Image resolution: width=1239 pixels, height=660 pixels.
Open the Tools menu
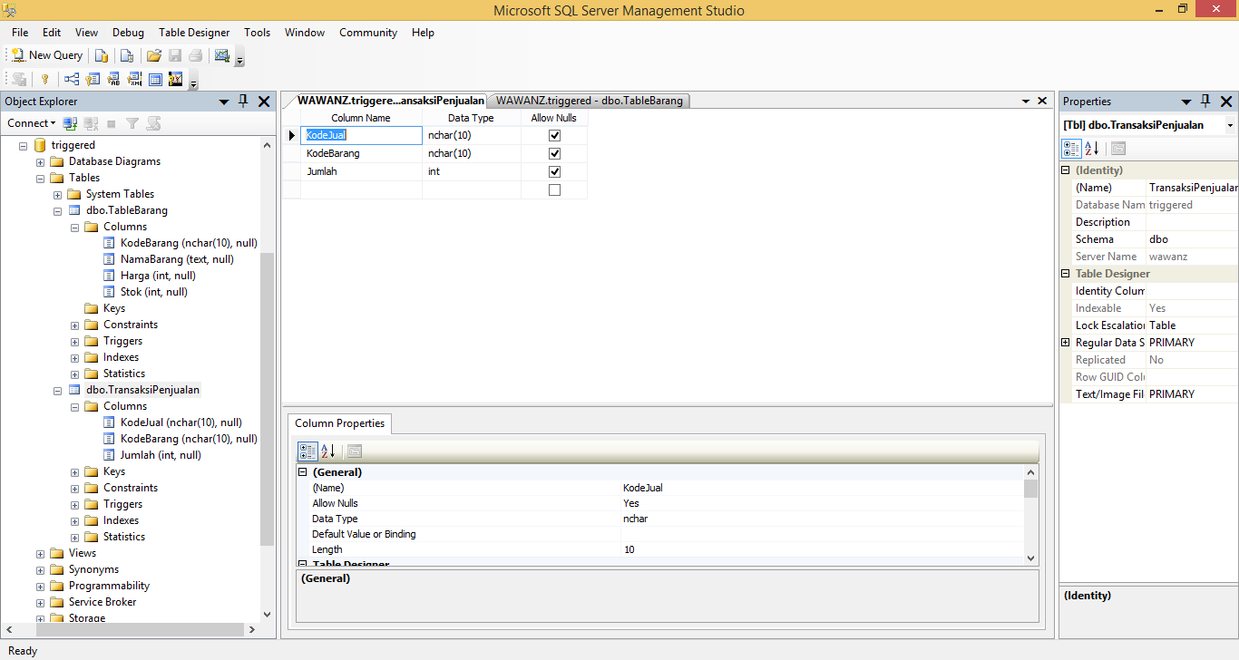pyautogui.click(x=257, y=33)
